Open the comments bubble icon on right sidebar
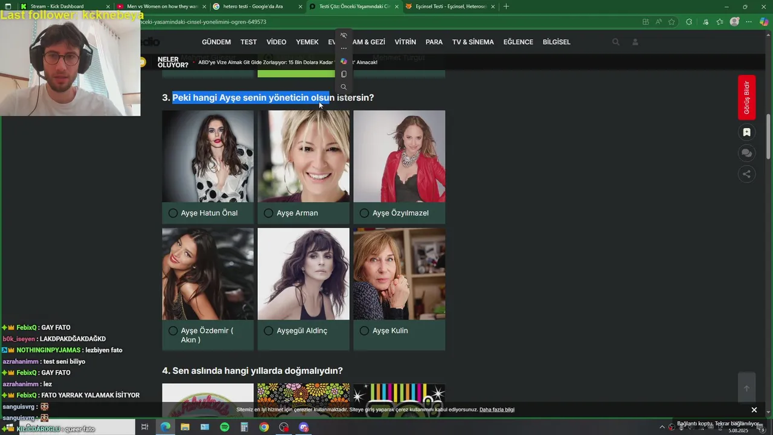 [x=746, y=153]
